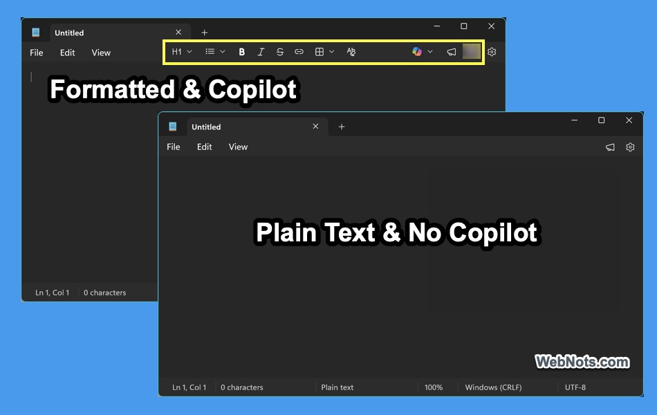
Task: Maximize the Formatted & Copilot window
Action: click(464, 26)
